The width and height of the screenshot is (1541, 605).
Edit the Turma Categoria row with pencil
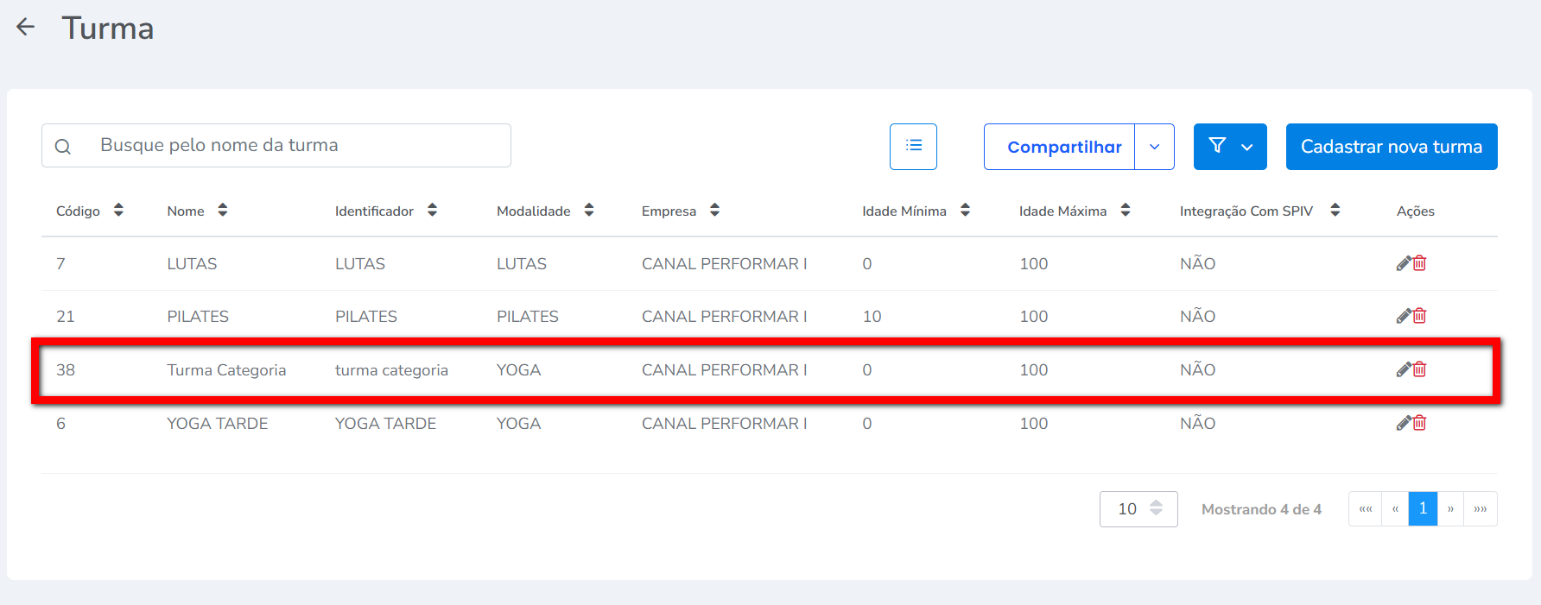click(x=1404, y=369)
